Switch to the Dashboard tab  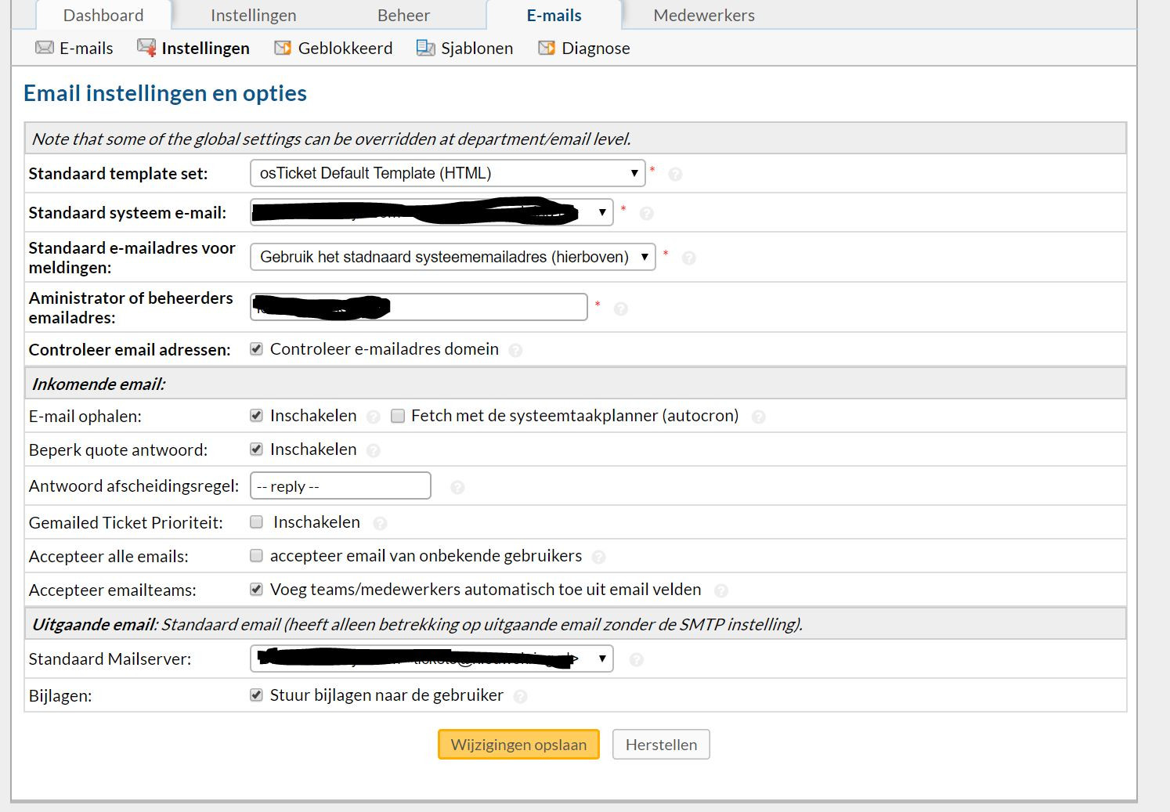coord(103,16)
